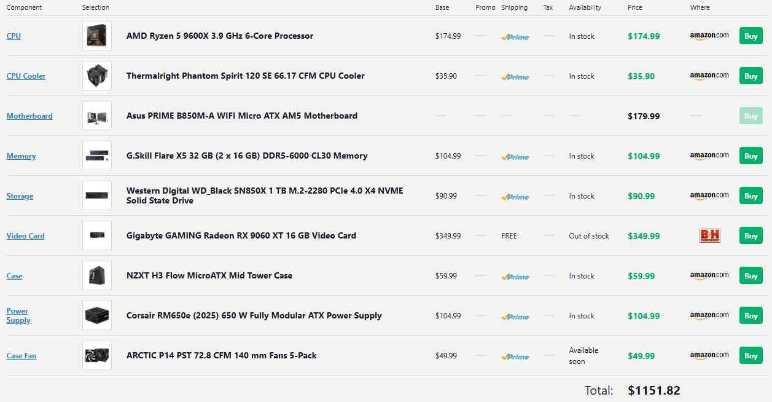Buy the Corsair RM650e power supply
772x402 pixels.
pyautogui.click(x=751, y=315)
